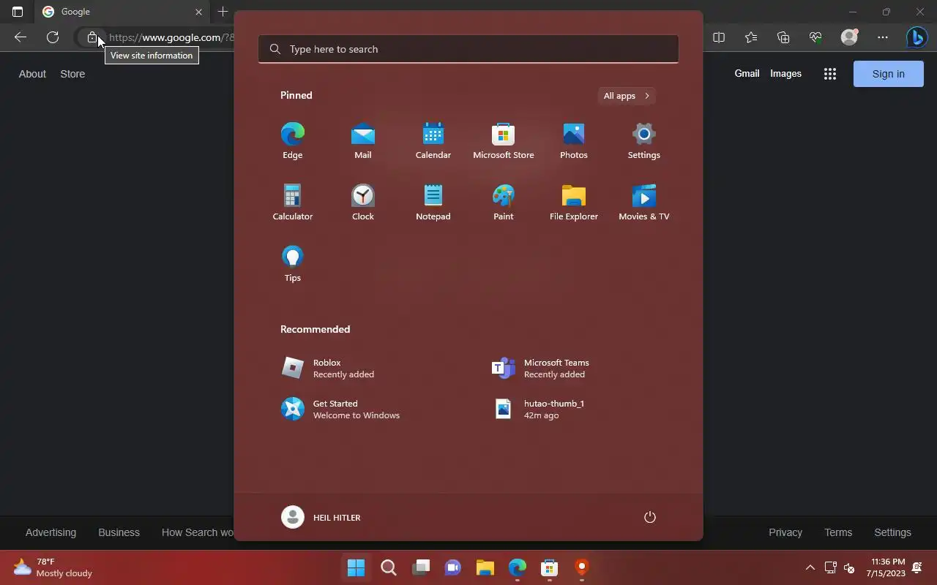Click the Start menu search box
937x585 pixels.
click(468, 49)
